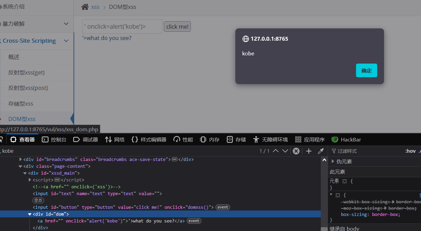
Task: Open the 概述 sidebar item
Action: pos(14,57)
